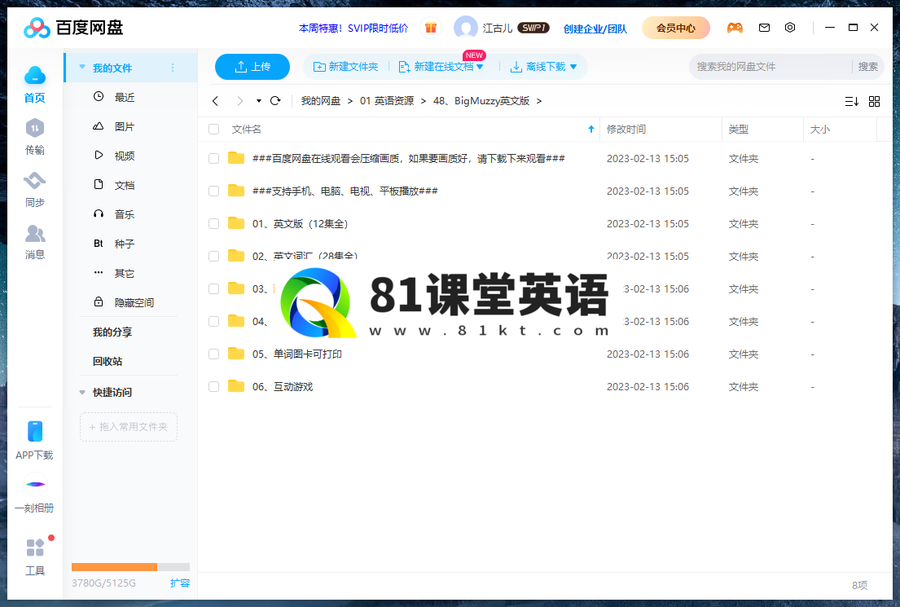
Task: Open the 工具 tools grid
Action: pos(35,548)
